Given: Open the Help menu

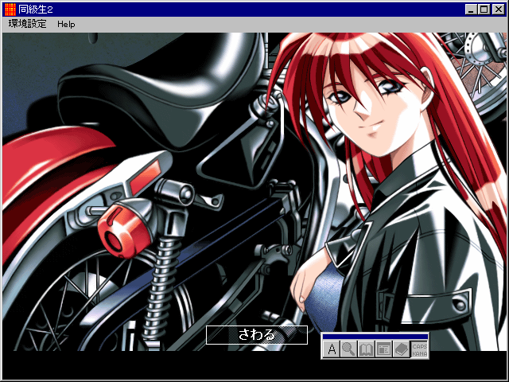Looking at the screenshot, I should [66, 24].
